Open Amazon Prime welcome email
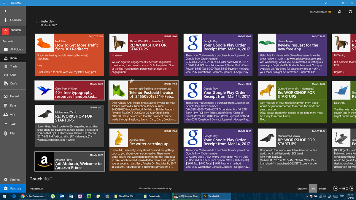This screenshot has width=356, height=200. 70,161
